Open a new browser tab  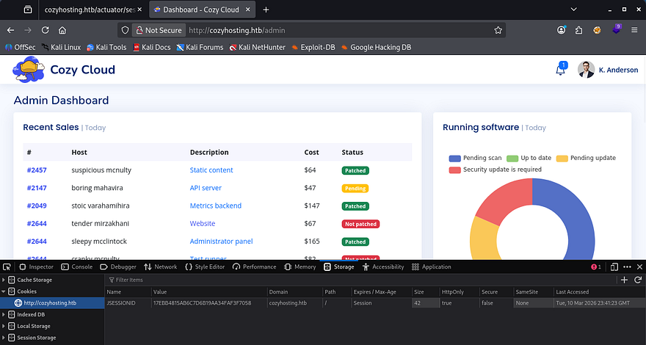[x=266, y=10]
